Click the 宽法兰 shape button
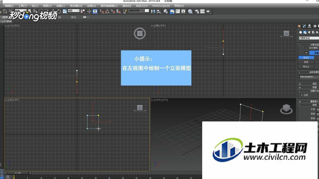The image size is (319, 179). (x=306, y=67)
